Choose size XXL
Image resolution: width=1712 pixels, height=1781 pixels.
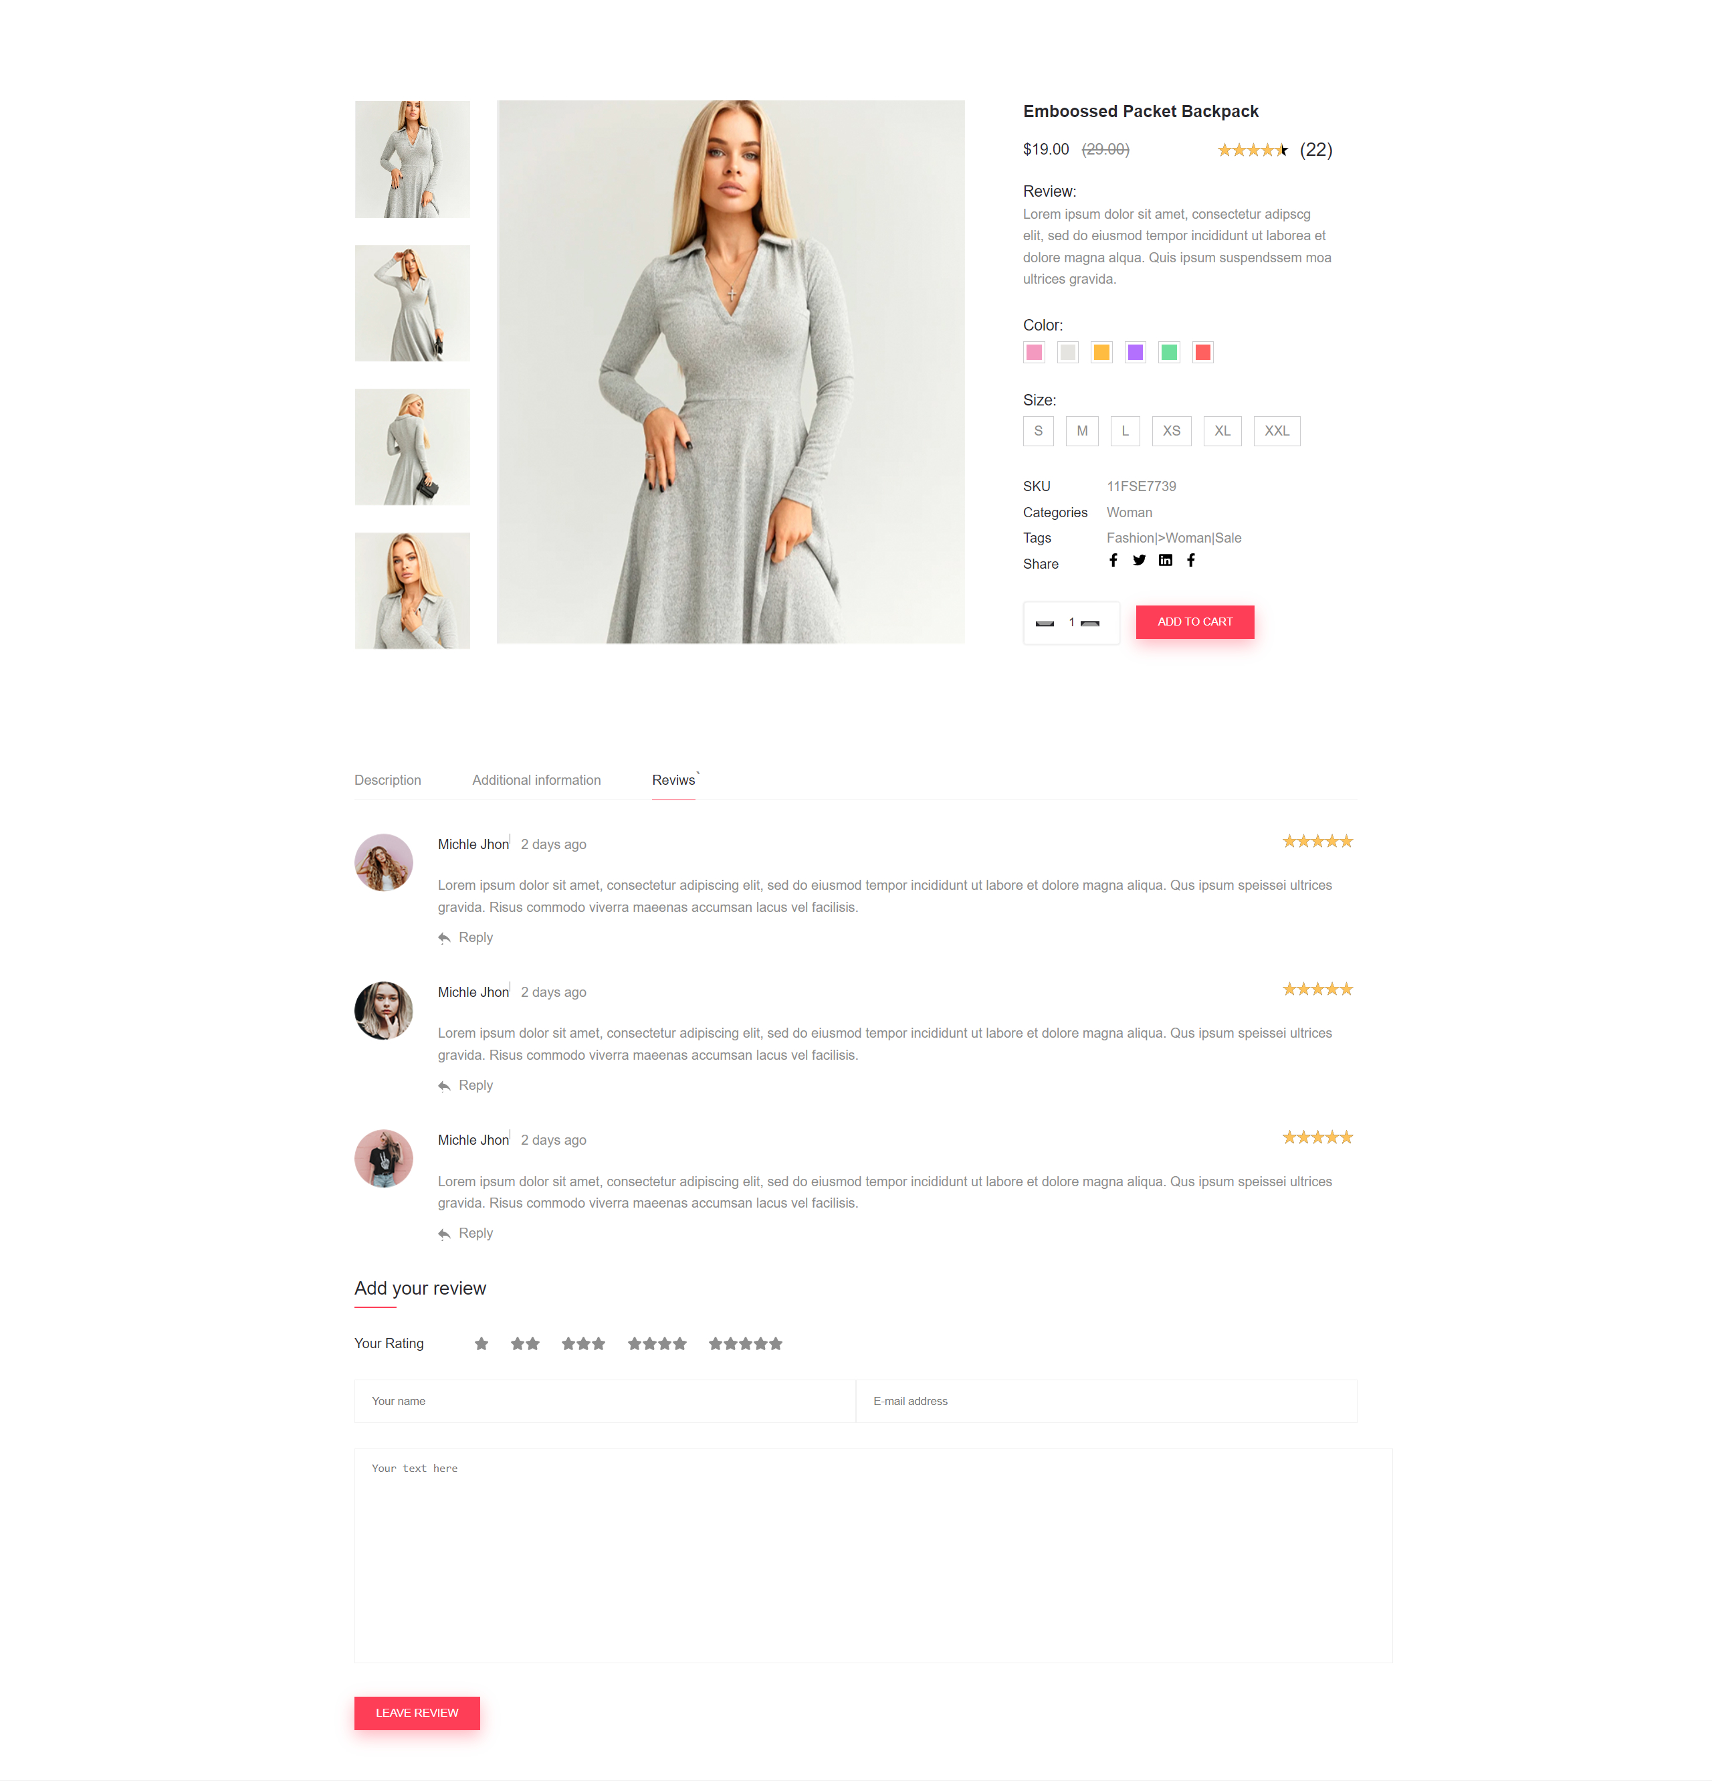[1277, 431]
